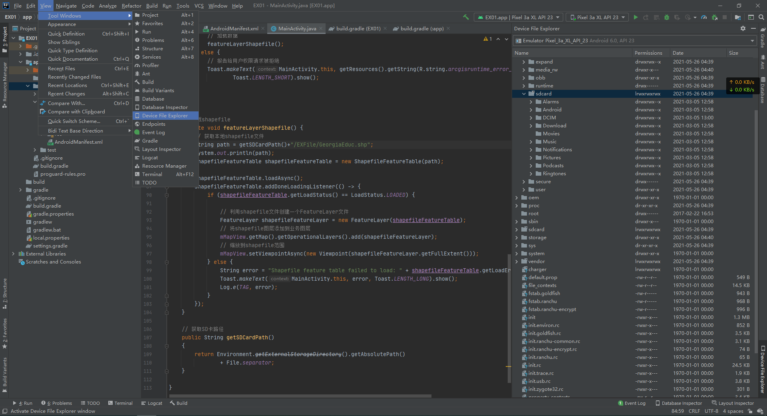Close the MainActivity.java editor tab

[321, 28]
